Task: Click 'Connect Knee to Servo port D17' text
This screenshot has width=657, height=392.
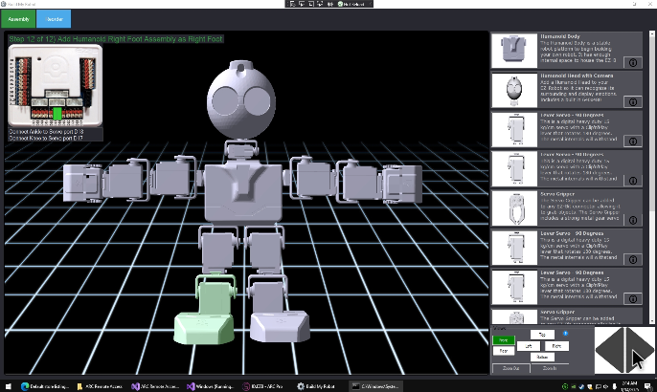Action: (x=46, y=138)
